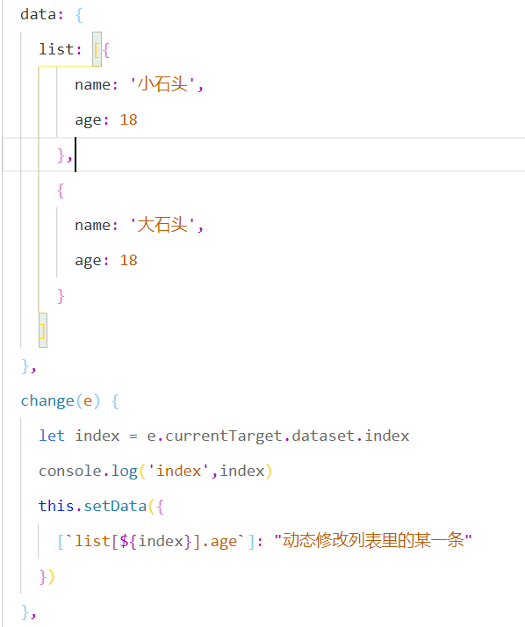The height and width of the screenshot is (627, 525).
Task: Select the highlighted closing square bracket
Action: [43, 331]
